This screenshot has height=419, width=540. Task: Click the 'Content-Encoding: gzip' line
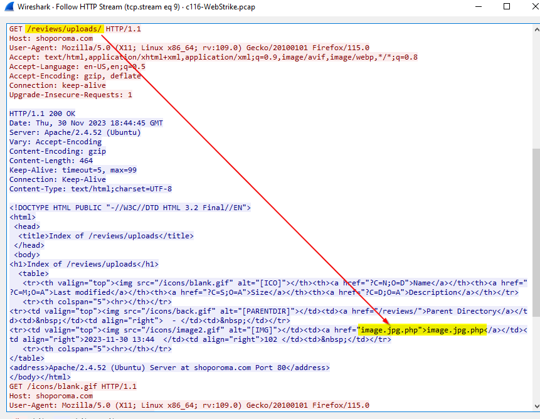pyautogui.click(x=58, y=151)
